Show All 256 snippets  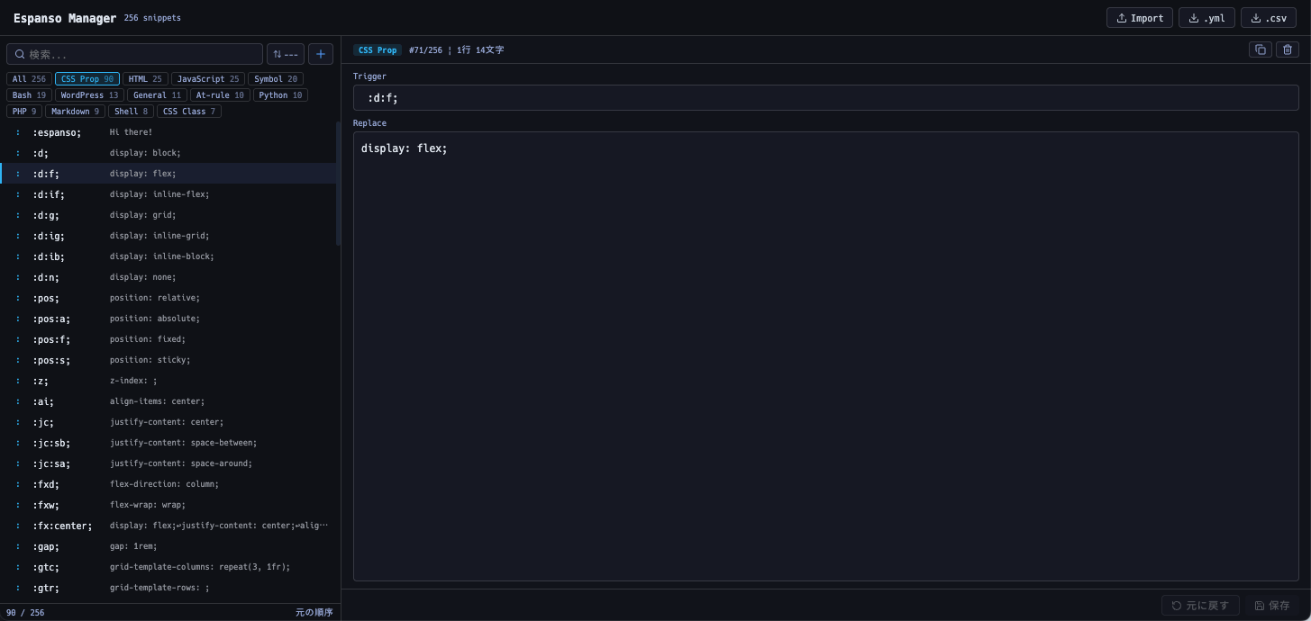click(x=29, y=79)
